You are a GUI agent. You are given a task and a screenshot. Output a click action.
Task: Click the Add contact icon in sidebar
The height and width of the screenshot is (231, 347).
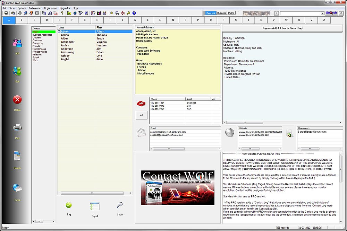[17, 43]
